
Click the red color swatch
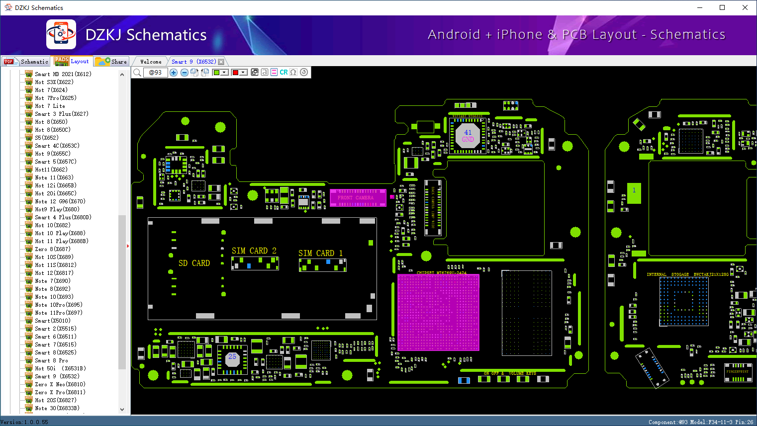pyautogui.click(x=235, y=73)
